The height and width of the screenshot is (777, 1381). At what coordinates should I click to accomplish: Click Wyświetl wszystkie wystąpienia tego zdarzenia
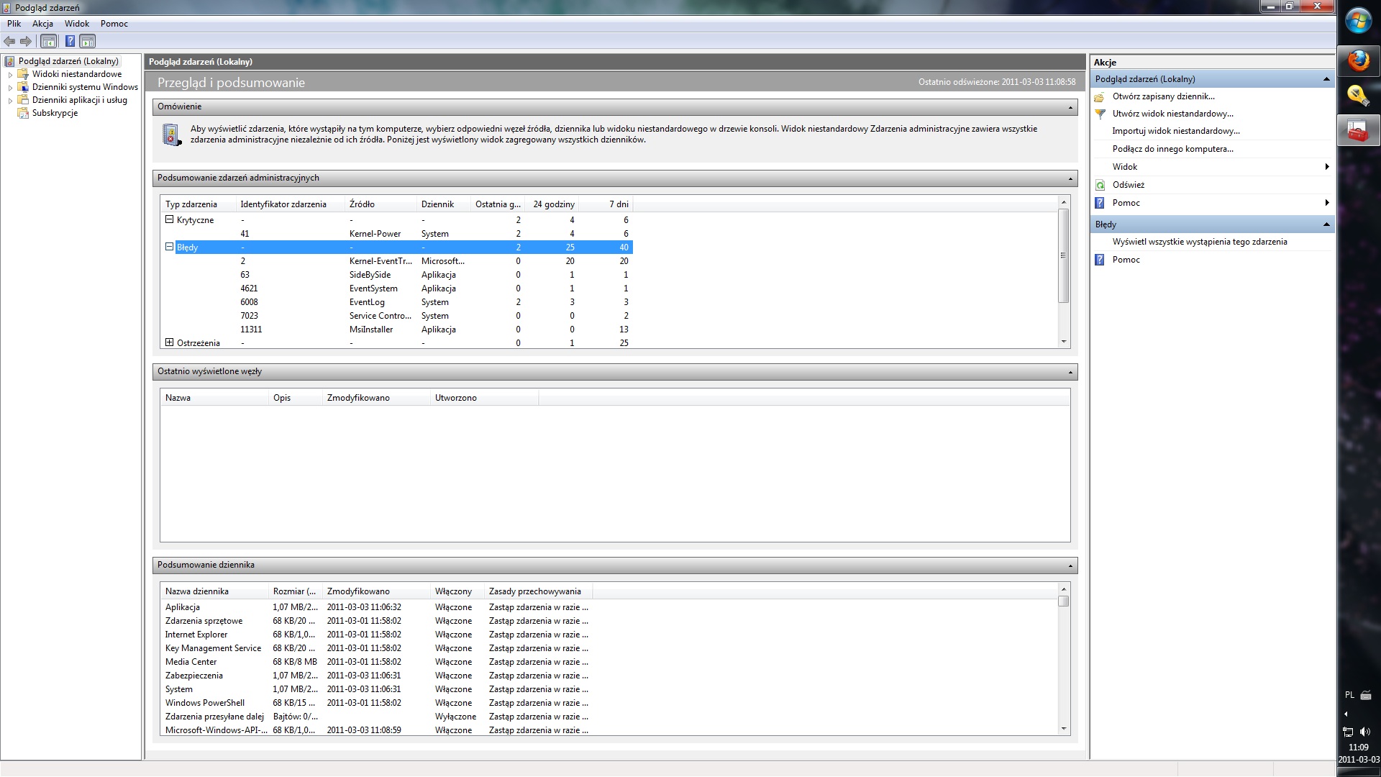(x=1199, y=242)
